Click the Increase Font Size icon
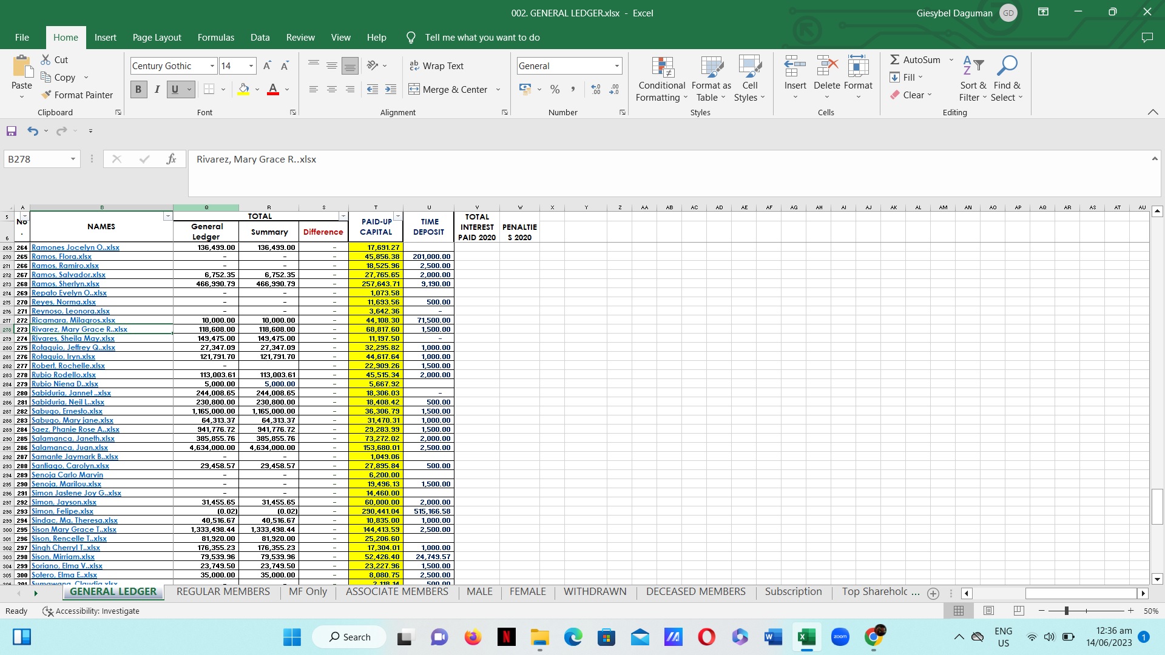The height and width of the screenshot is (655, 1165). coord(267,65)
